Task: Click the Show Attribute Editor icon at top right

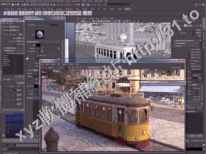Action: coord(196,5)
